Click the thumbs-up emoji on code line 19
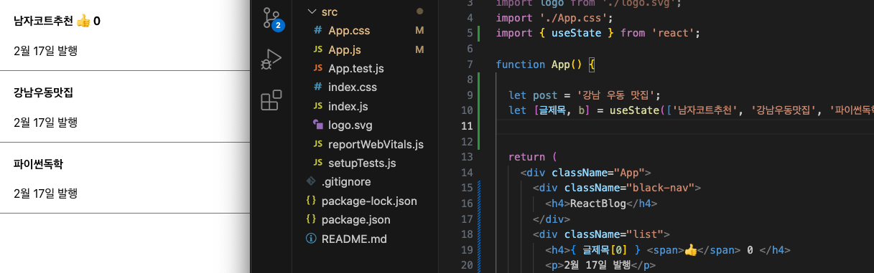874x273 pixels. pyautogui.click(x=692, y=250)
